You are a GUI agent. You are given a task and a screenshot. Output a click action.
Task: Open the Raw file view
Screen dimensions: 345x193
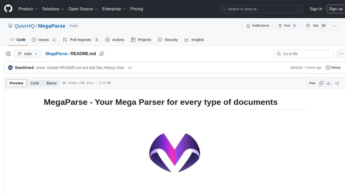tap(312, 83)
